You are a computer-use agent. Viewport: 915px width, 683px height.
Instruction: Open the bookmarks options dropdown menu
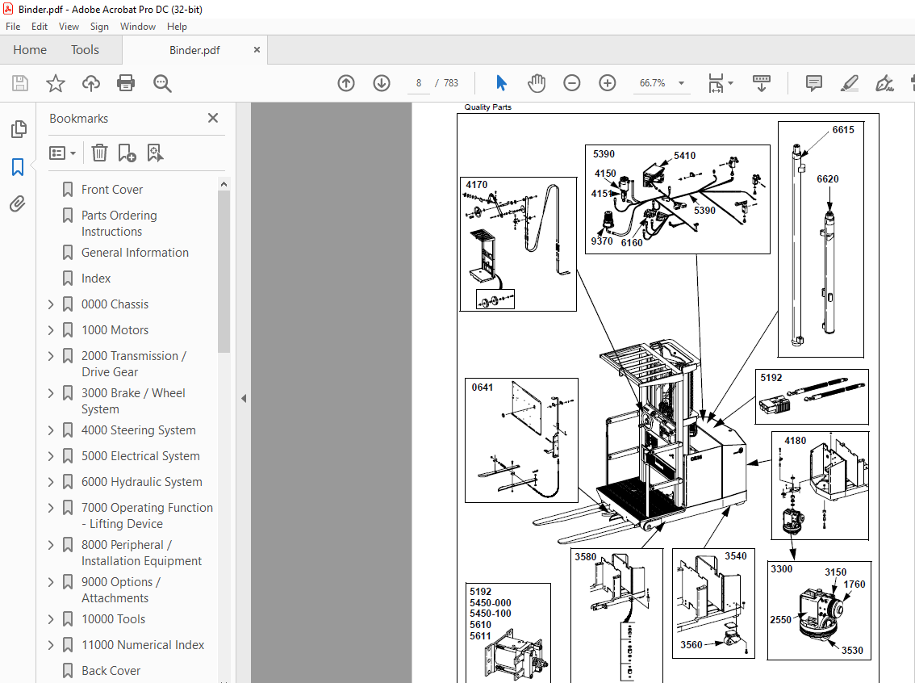point(62,153)
